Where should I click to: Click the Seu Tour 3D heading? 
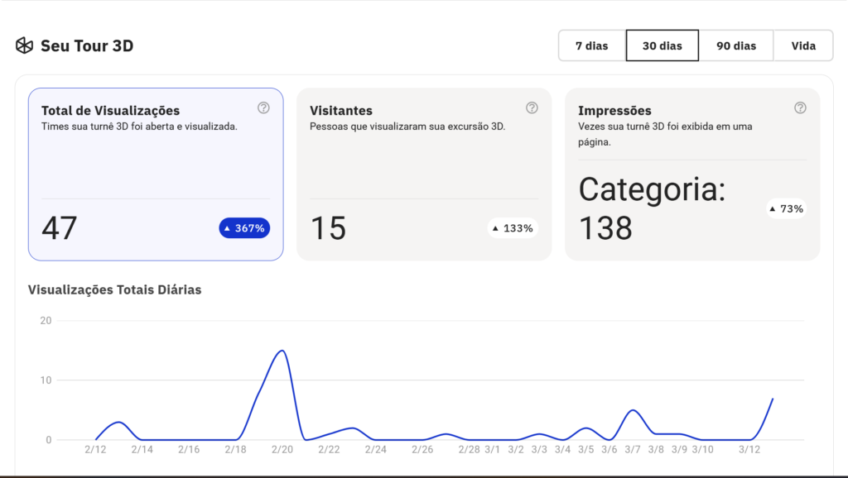coord(87,45)
